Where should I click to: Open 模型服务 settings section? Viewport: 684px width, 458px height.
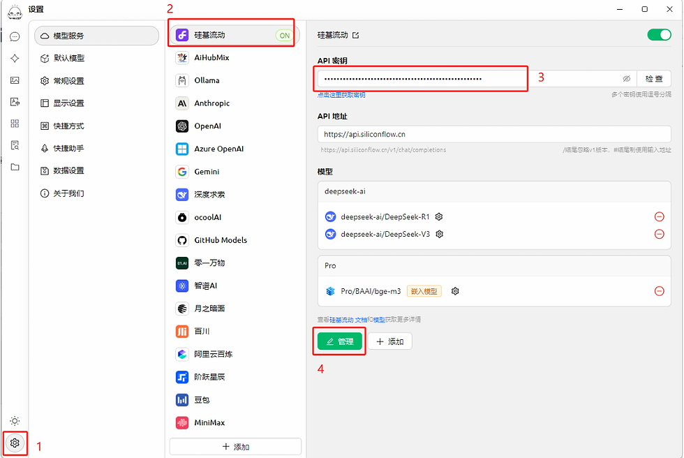(96, 36)
